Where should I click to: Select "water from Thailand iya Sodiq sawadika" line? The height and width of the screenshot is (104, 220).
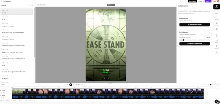[x=16, y=44]
